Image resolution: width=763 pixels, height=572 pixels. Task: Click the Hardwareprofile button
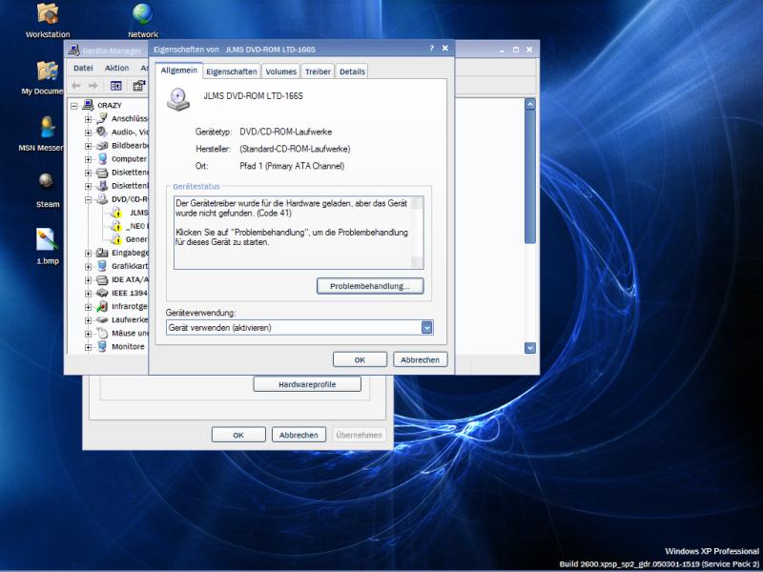[307, 384]
